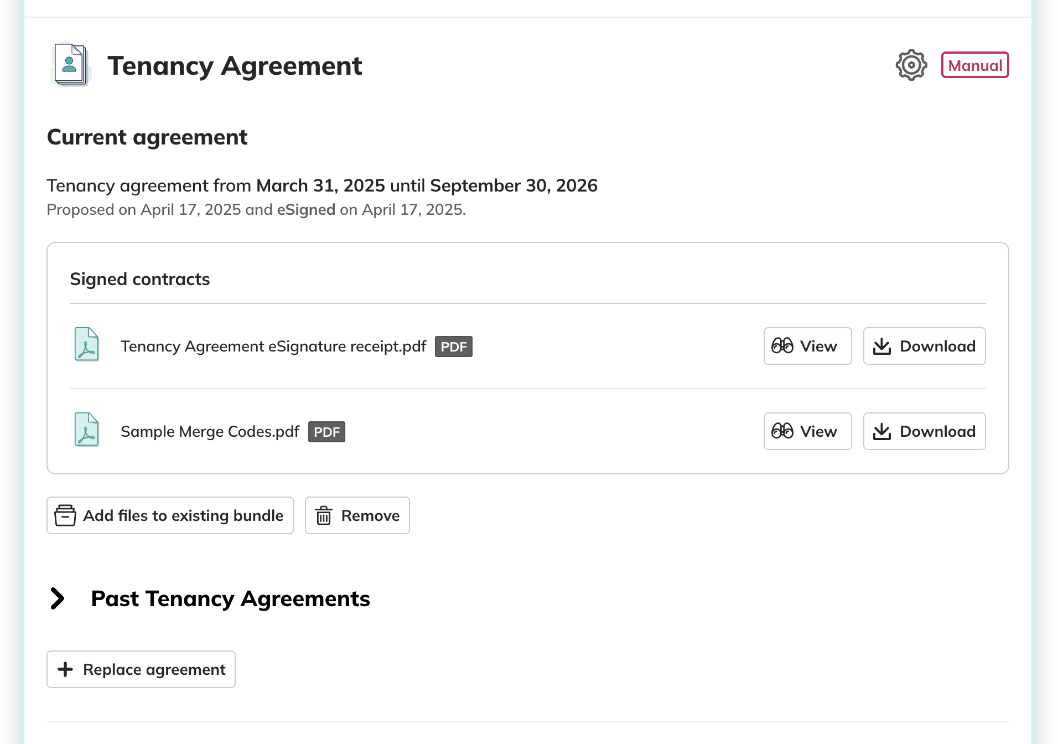Click binoculars icon on Sample Merge Codes row
The image size is (1058, 744).
click(782, 431)
